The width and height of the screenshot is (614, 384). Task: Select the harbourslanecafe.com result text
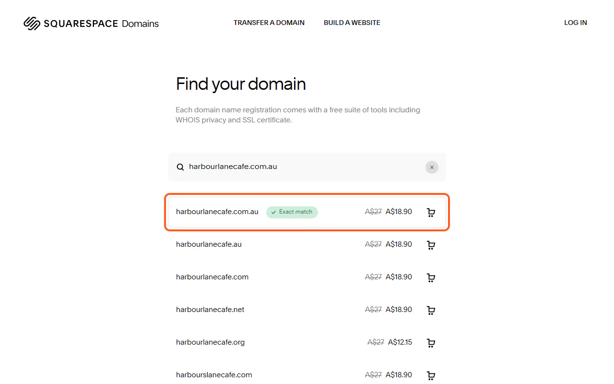click(214, 375)
